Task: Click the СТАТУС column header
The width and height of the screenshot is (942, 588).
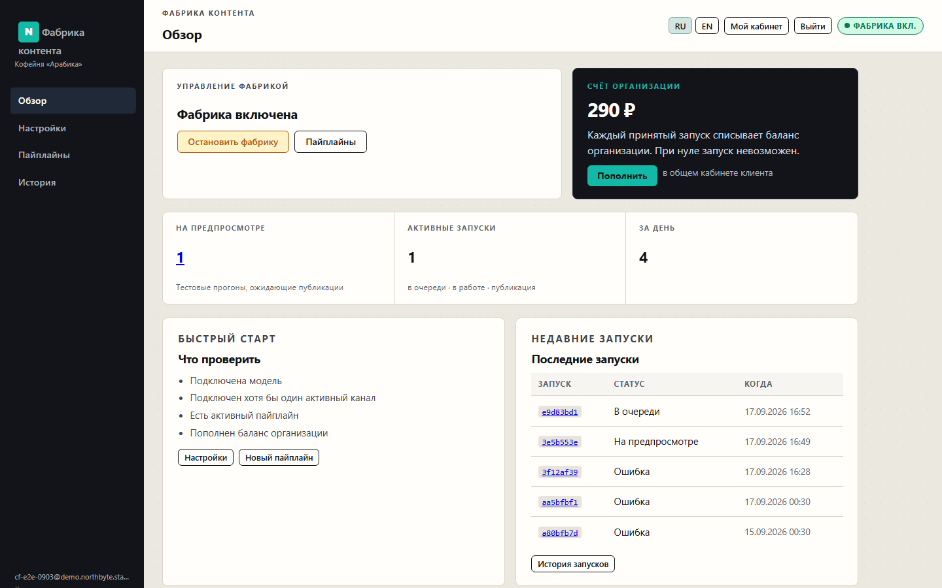Action: 629,384
